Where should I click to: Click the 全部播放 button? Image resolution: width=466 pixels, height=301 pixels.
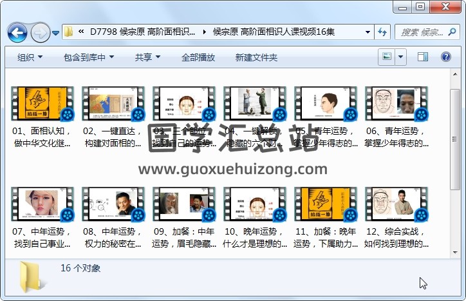point(198,57)
